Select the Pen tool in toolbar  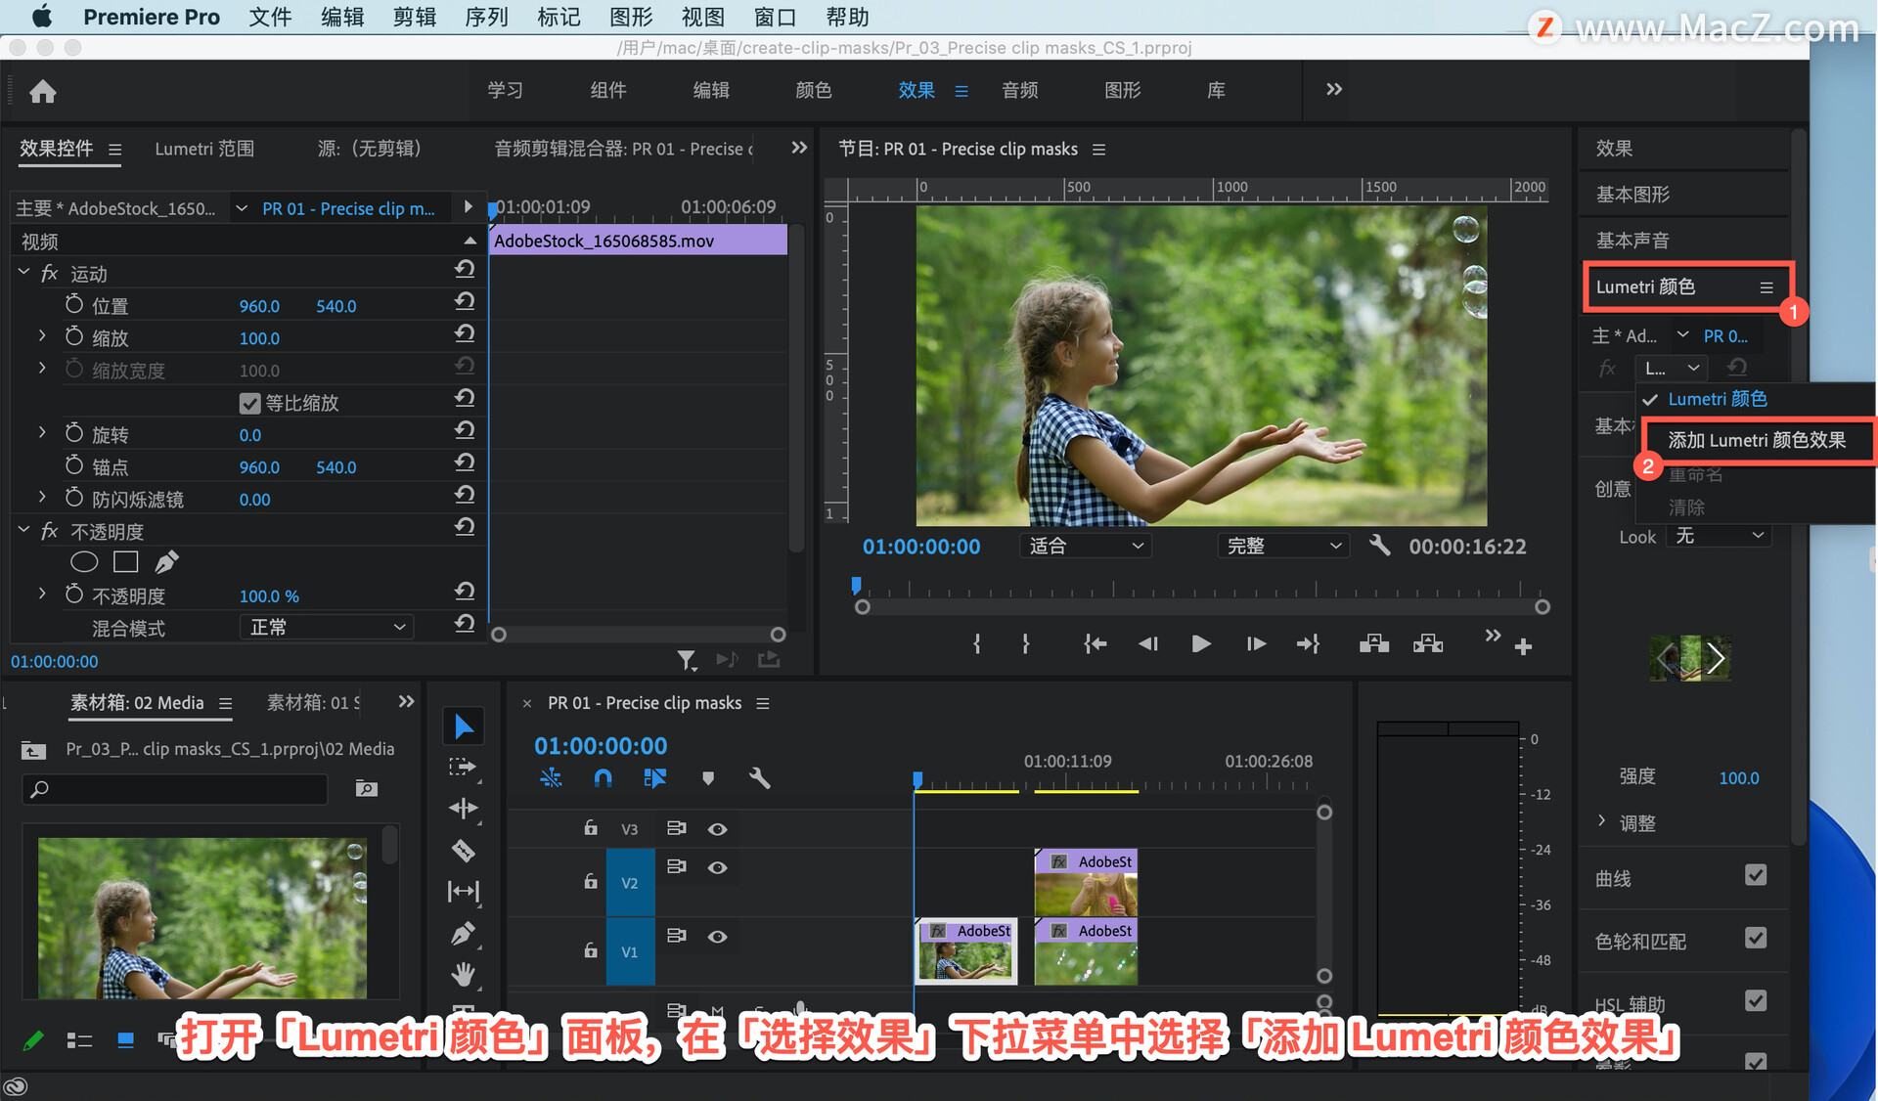click(463, 934)
